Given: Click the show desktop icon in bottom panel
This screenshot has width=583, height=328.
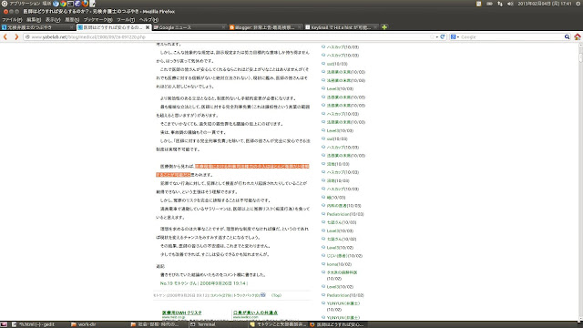Looking at the screenshot, I should [x=4, y=324].
